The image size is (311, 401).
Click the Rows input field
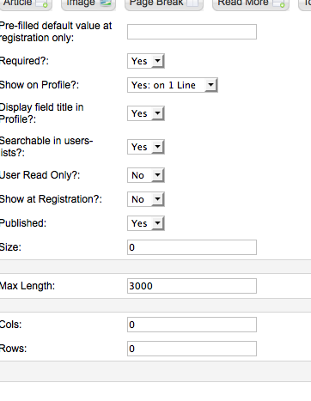coord(192,349)
